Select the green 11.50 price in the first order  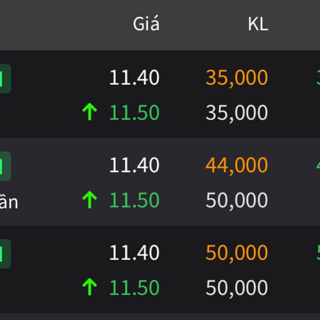pyautogui.click(x=134, y=112)
